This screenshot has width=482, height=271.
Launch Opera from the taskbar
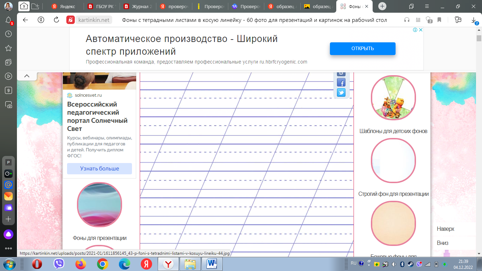(37, 264)
